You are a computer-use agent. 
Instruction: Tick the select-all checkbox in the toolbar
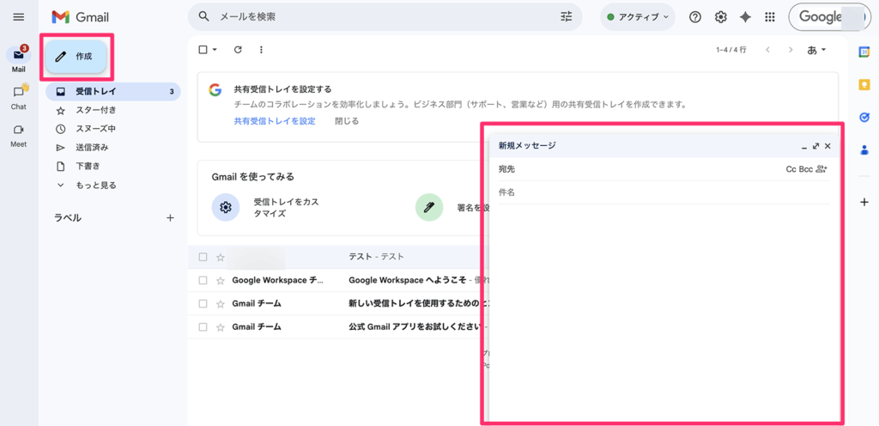[x=203, y=50]
